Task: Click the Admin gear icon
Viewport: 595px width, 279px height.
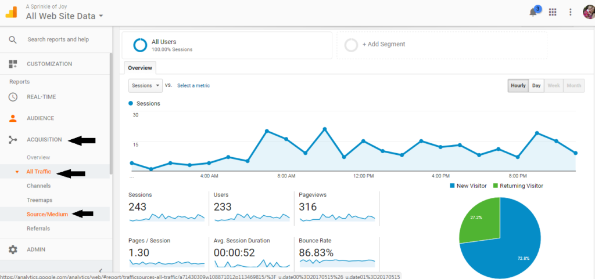Action: 13,249
